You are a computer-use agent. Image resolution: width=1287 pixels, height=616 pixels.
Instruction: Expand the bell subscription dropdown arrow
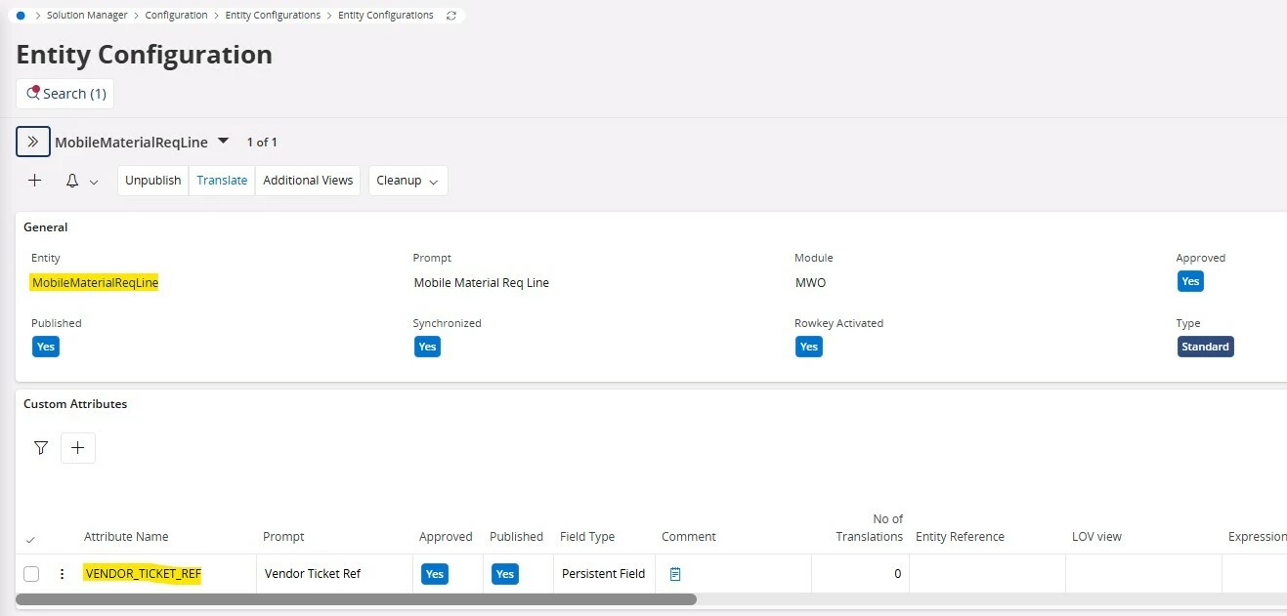pos(94,182)
